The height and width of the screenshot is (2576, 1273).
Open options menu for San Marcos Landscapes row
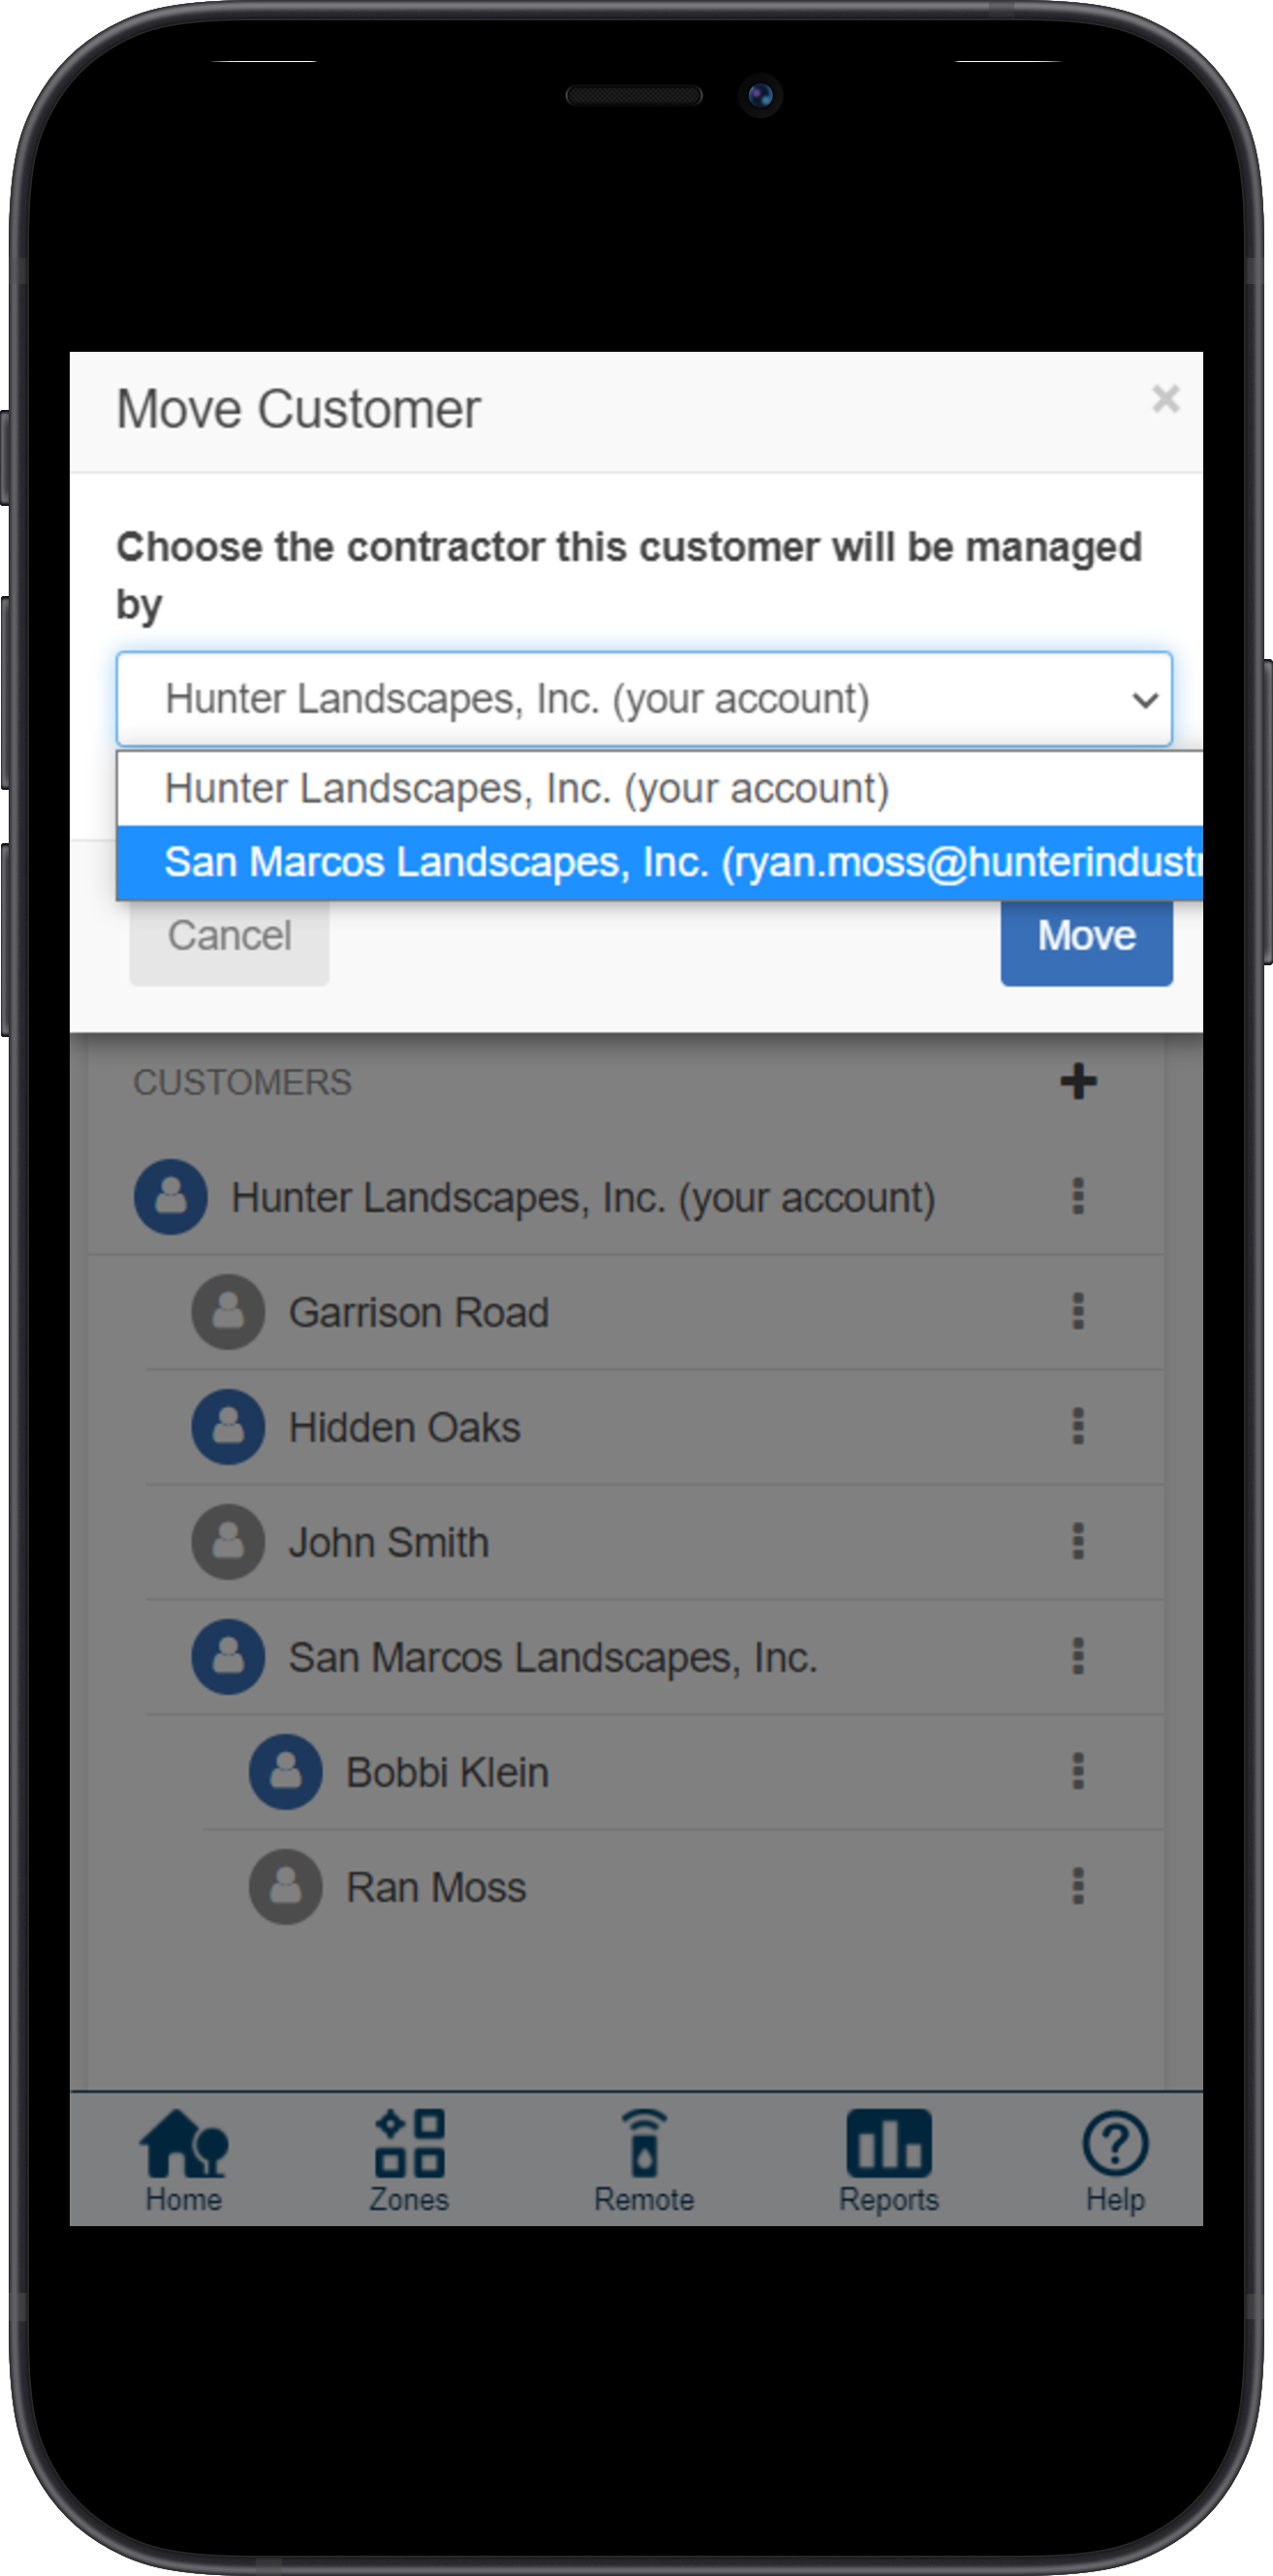pyautogui.click(x=1078, y=1656)
